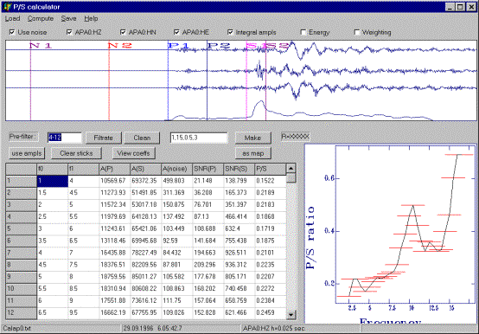Open the Compute menu

41,19
